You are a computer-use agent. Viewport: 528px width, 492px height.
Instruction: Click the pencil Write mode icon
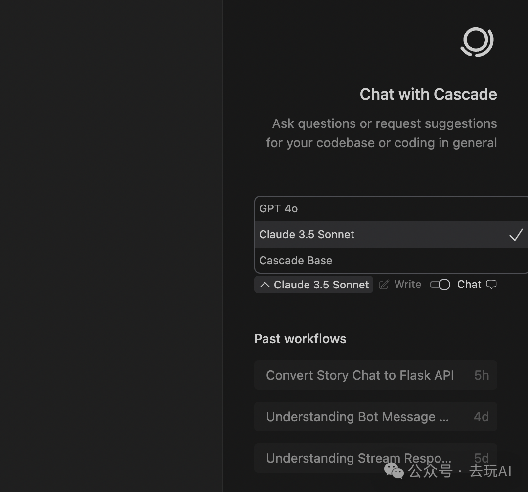pyautogui.click(x=384, y=285)
